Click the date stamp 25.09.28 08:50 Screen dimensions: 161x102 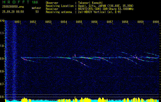point(13,12)
